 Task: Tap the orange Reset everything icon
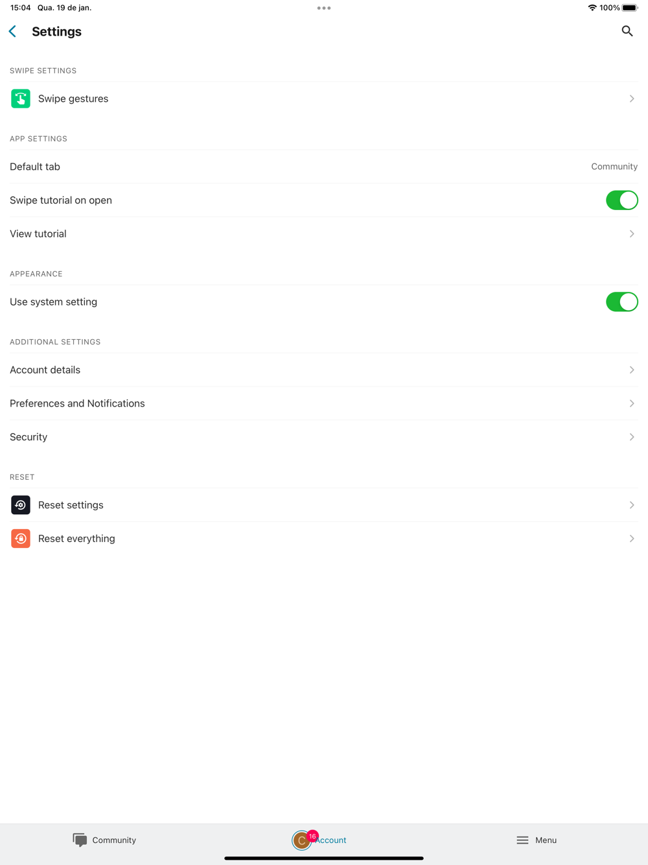click(x=21, y=539)
